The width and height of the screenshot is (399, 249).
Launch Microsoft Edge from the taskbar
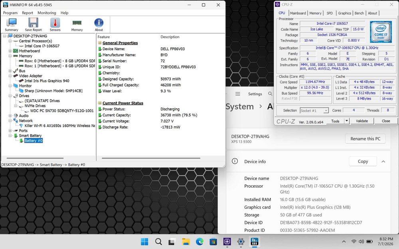199,242
